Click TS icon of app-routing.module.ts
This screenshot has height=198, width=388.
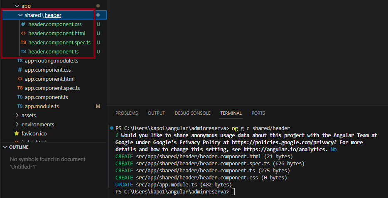[x=20, y=61]
